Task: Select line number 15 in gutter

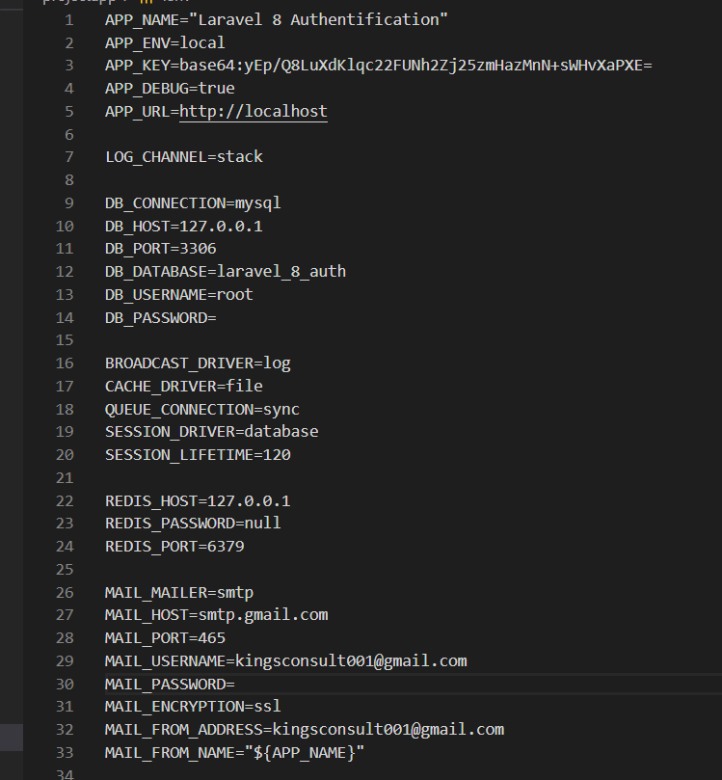Action: click(65, 340)
